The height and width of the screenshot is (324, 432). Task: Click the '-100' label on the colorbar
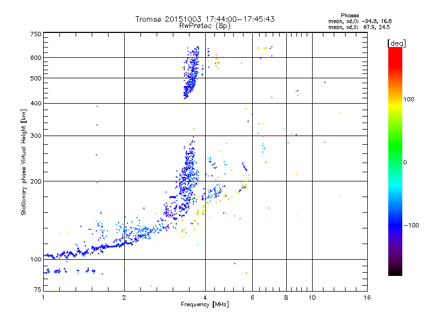coord(411,225)
